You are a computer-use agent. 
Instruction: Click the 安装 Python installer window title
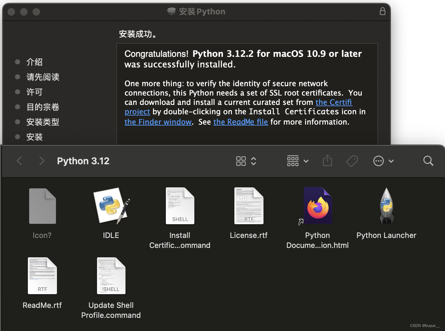coord(202,12)
